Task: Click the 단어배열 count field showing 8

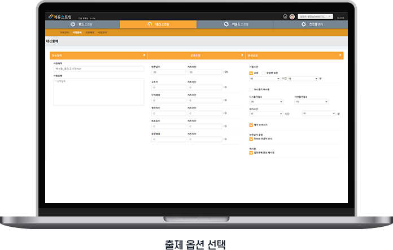Action: 169,101
